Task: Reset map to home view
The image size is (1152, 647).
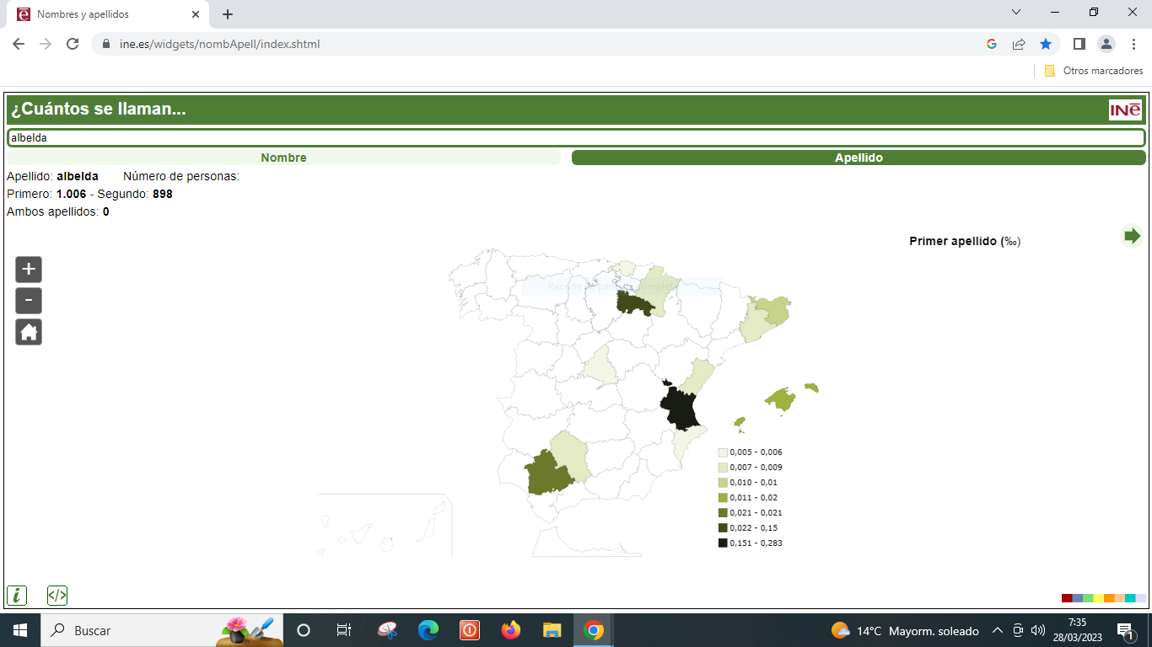Action: pos(29,332)
